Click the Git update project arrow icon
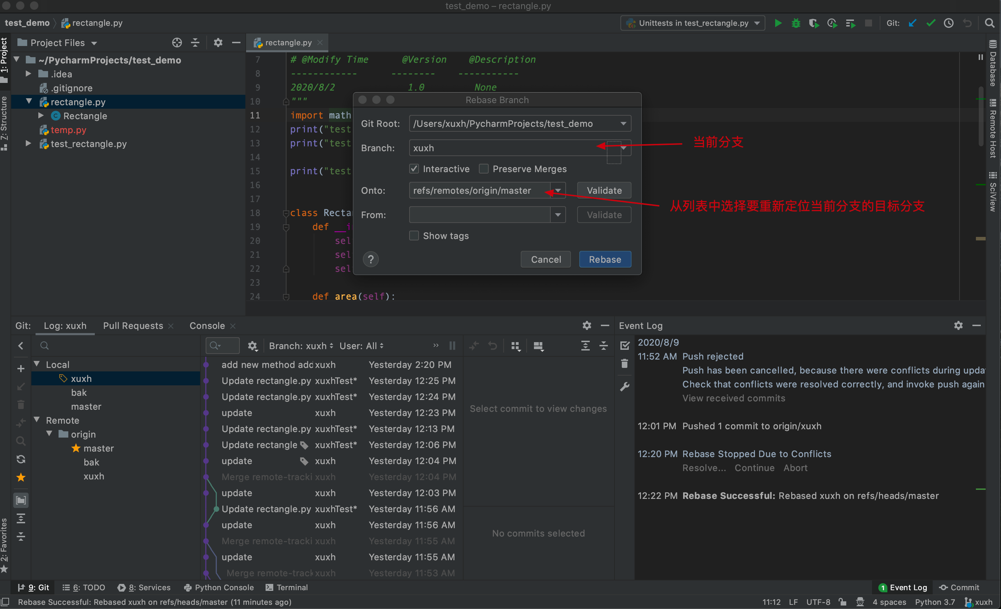Screen dimensions: 1001x609 coord(912,23)
